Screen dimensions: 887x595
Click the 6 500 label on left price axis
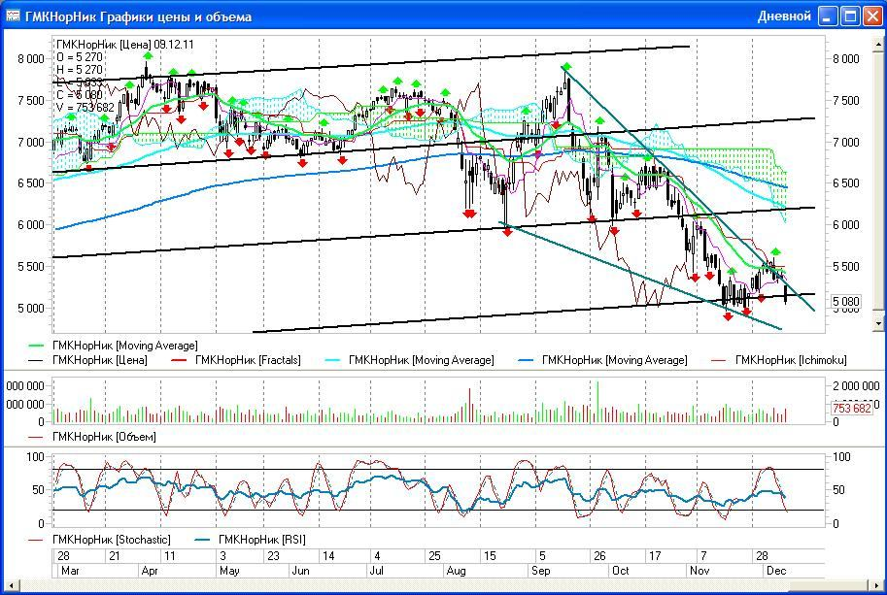30,183
